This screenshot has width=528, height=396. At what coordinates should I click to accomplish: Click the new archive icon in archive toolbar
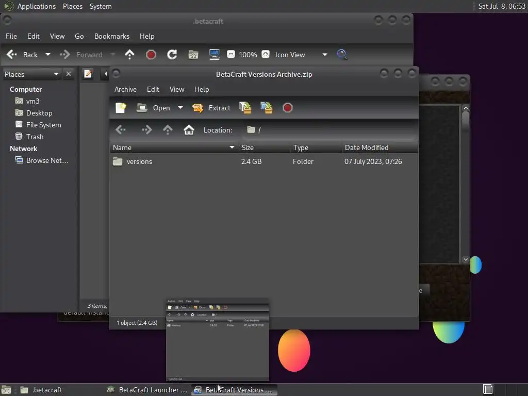[x=121, y=108]
